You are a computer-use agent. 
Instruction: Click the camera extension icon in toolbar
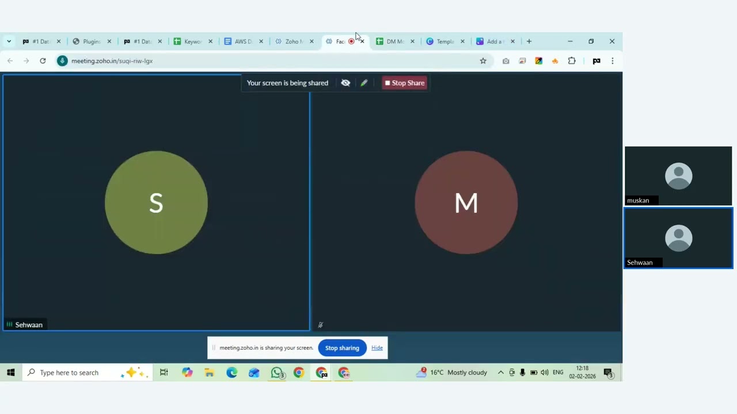tap(506, 61)
